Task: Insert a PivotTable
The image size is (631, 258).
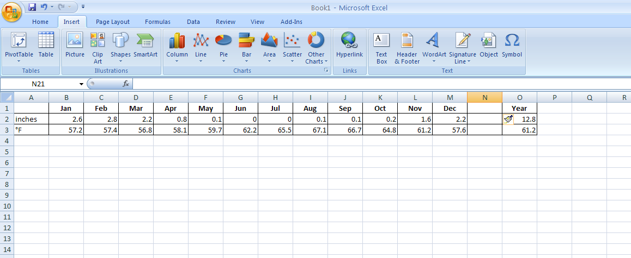Action: pyautogui.click(x=19, y=48)
